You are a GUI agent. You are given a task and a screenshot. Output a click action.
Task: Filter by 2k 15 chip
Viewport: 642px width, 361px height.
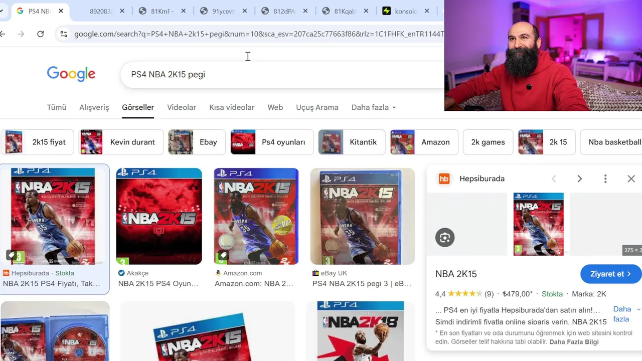click(x=547, y=142)
